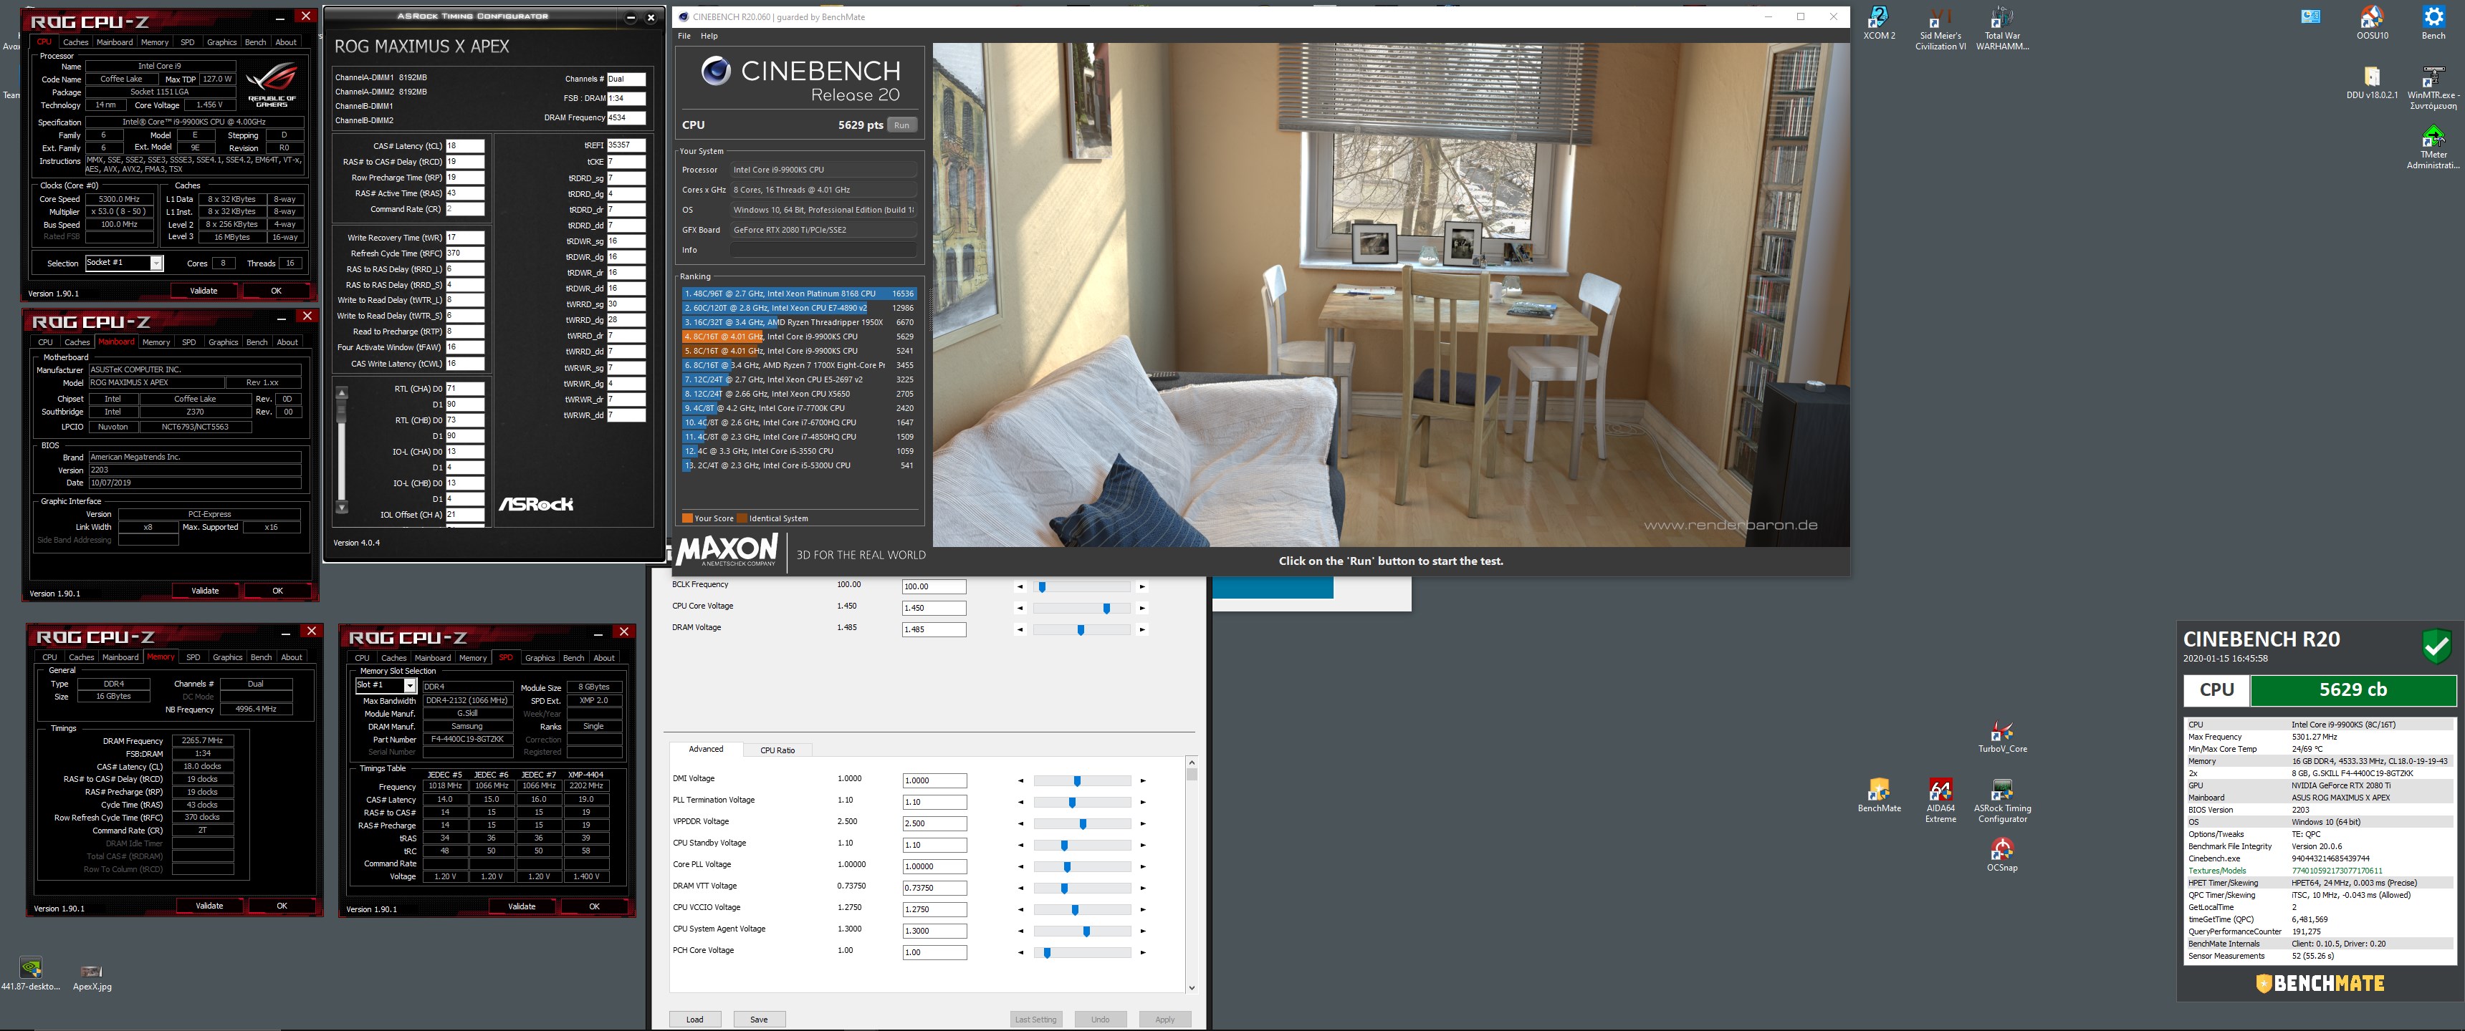Click the down arrow in ASRock timing scrollbar
2465x1031 pixels.
pos(342,508)
